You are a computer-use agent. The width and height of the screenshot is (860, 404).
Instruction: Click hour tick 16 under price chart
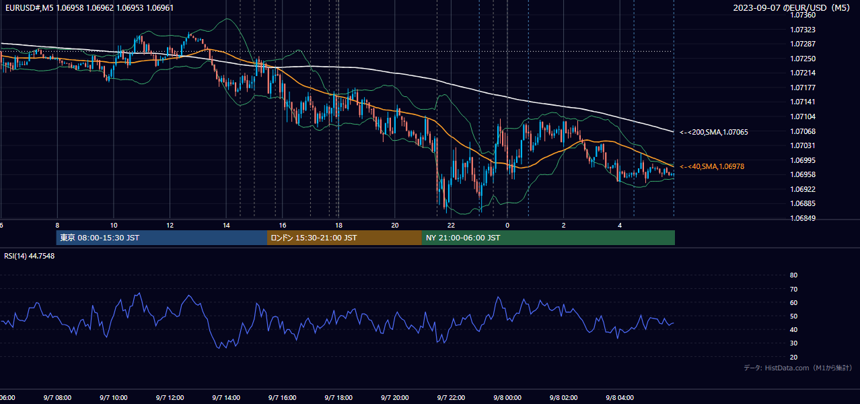coord(283,225)
